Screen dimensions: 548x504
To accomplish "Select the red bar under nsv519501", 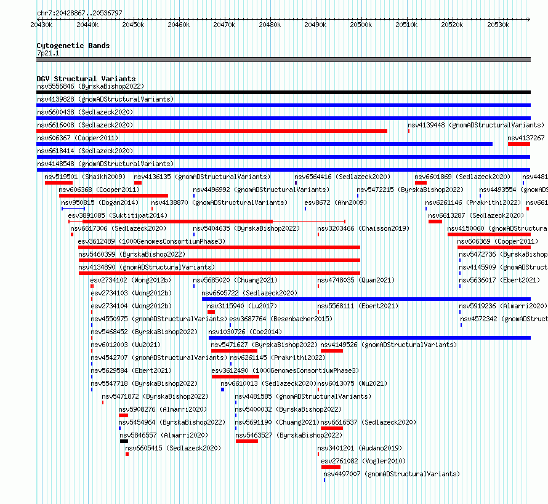I will (x=58, y=183).
